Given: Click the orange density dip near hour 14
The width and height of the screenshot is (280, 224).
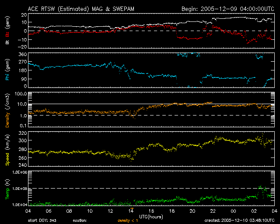Looking at the screenshot, I should [133, 116].
